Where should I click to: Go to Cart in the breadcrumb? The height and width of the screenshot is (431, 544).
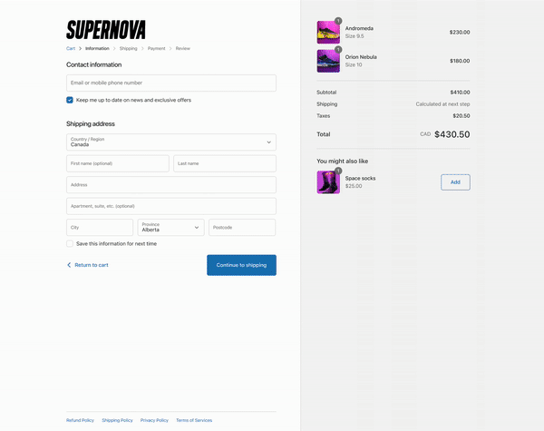[71, 48]
